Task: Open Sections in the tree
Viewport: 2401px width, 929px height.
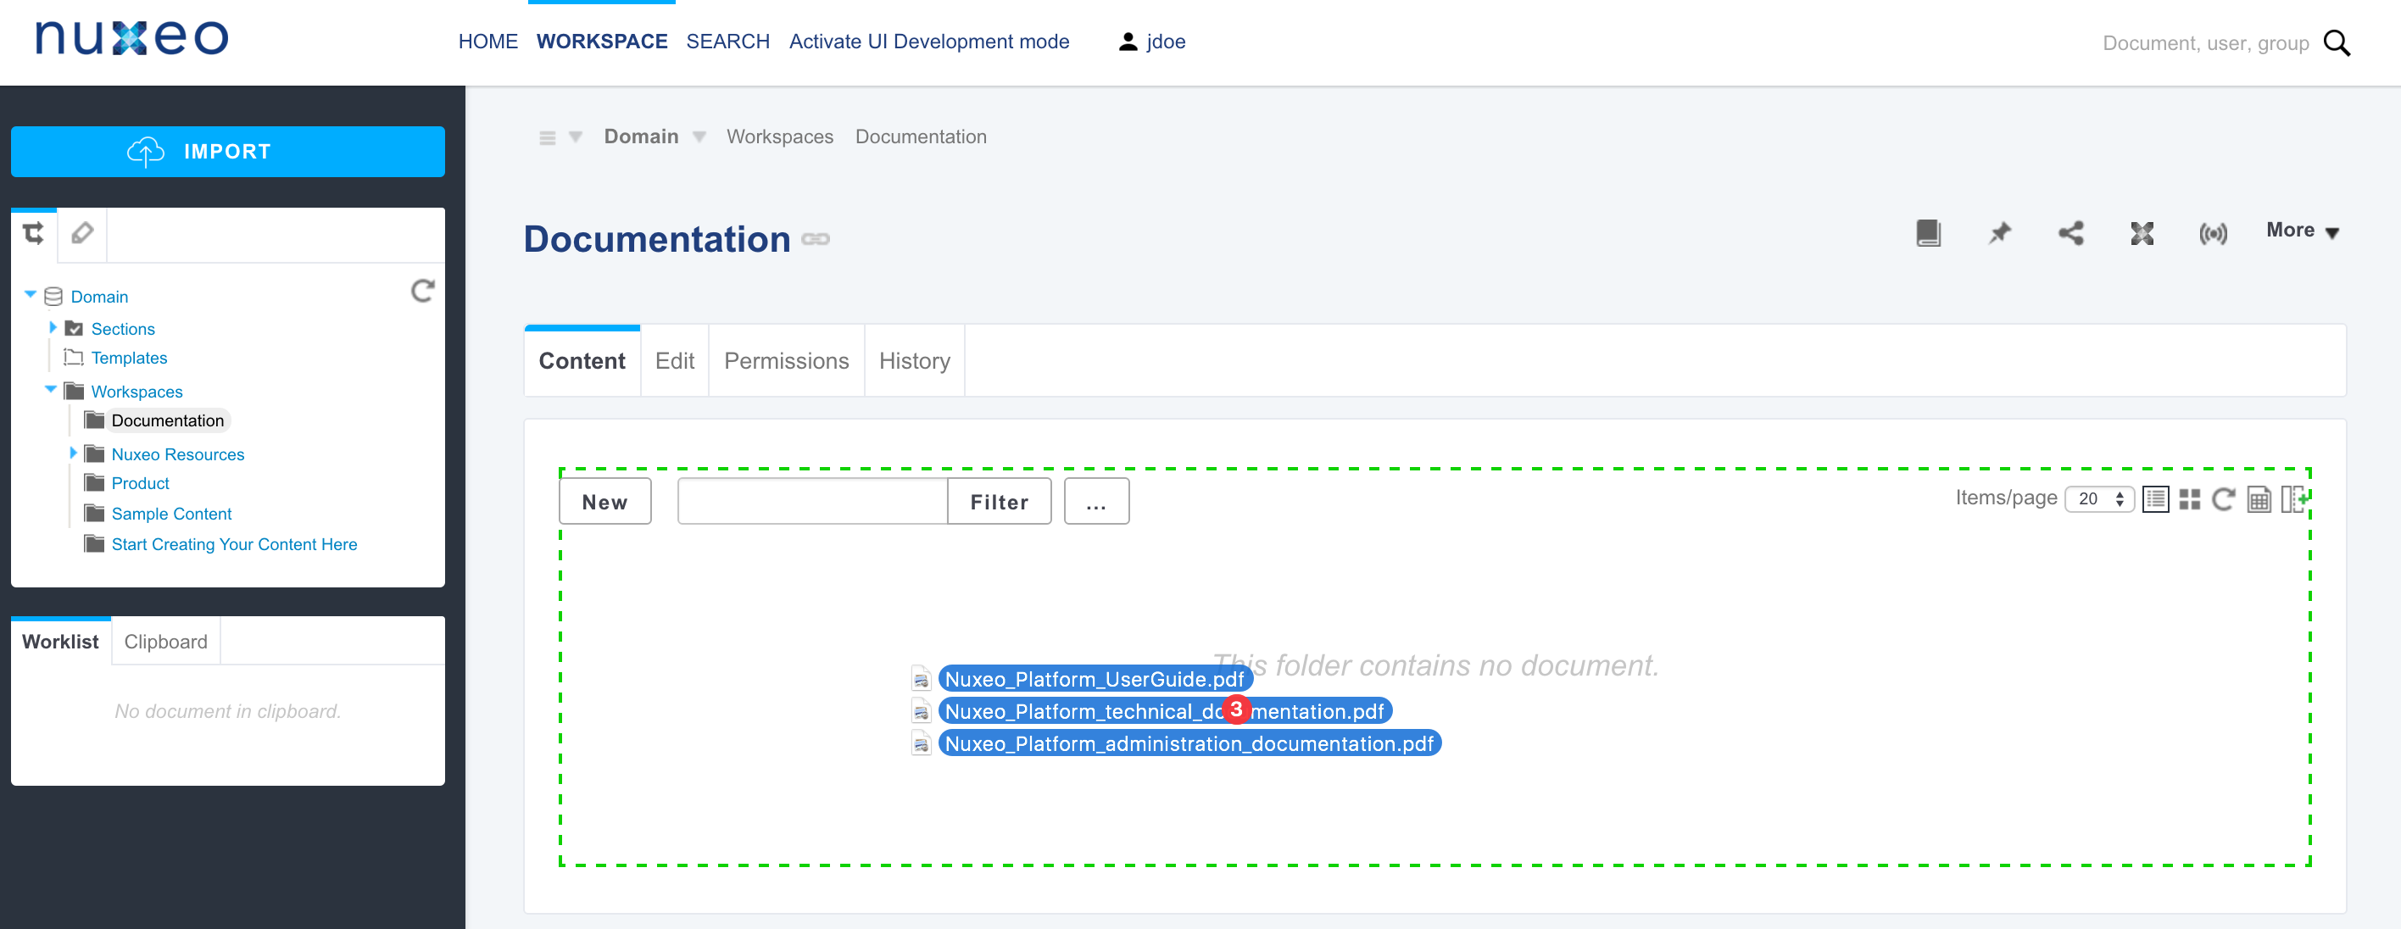Action: pyautogui.click(x=123, y=329)
